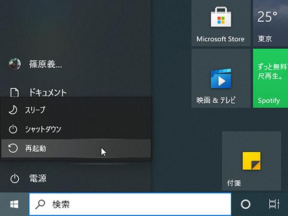Select スリープ from the power menu
This screenshot has width=288, height=216.
(35, 110)
